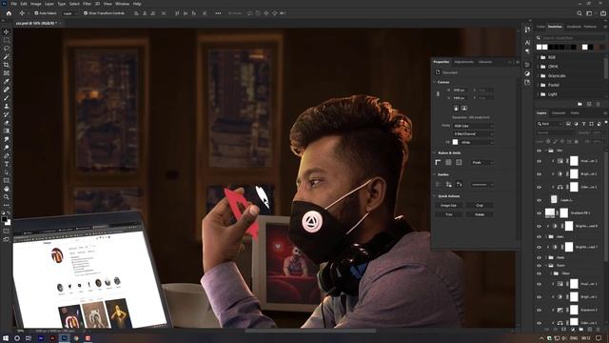Toggle rulers icon in Rulers & Grids
This screenshot has height=343, width=609.
pos(438,162)
